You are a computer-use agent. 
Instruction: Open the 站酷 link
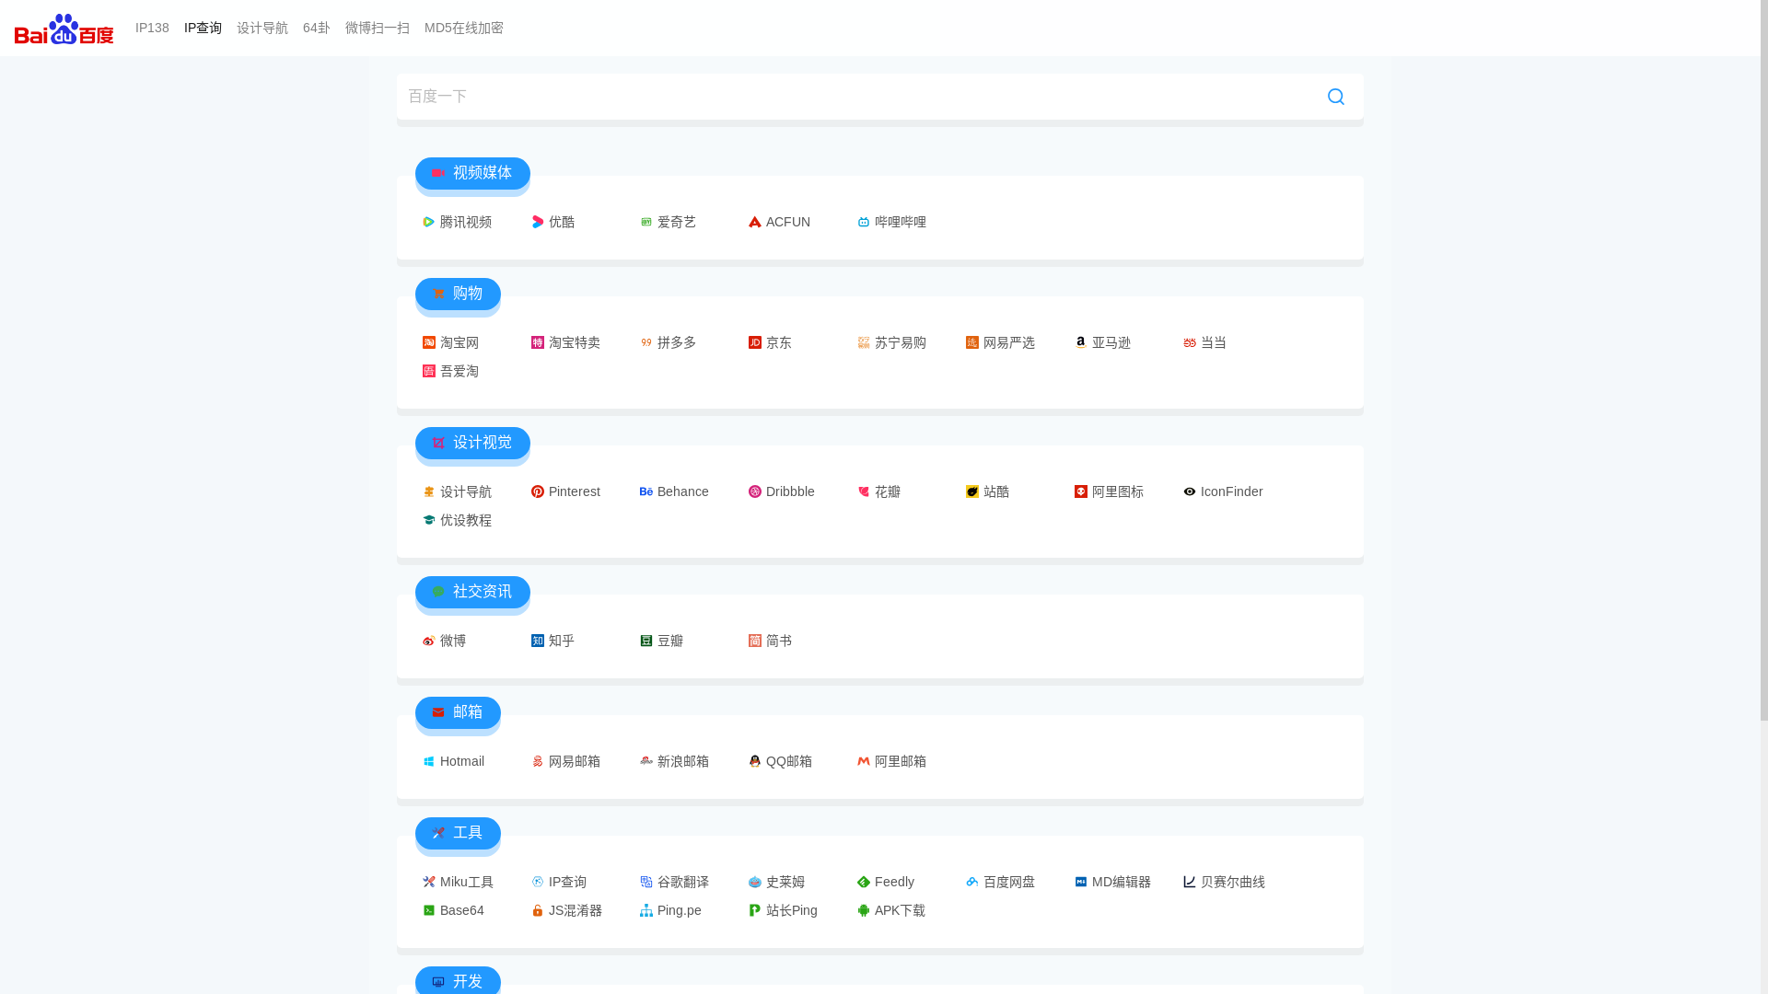987,491
